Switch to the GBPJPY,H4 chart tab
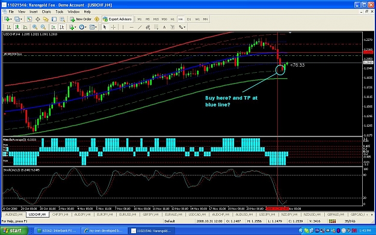376x235 pixels. click(151, 215)
